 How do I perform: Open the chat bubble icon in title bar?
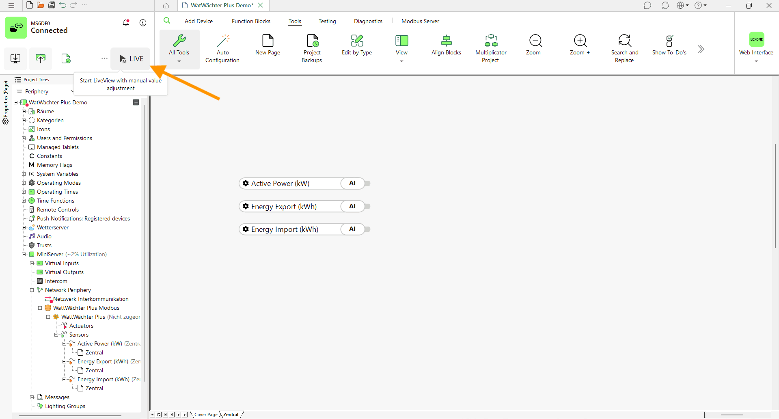point(647,5)
